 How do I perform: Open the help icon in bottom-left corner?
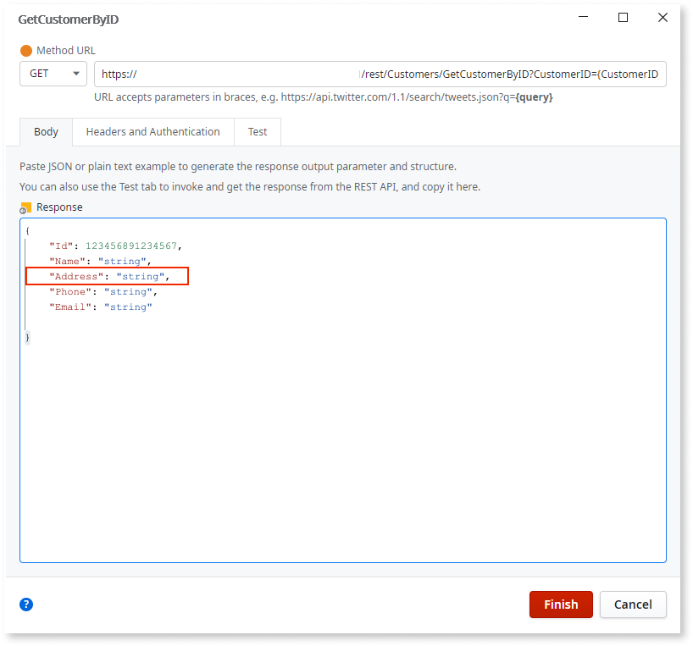(x=25, y=604)
